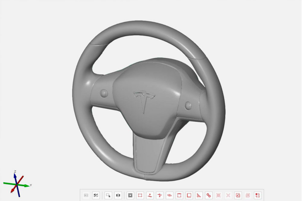Click the red stacked checkbox select-all icon
The height and width of the screenshot is (201, 302).
(x=238, y=195)
